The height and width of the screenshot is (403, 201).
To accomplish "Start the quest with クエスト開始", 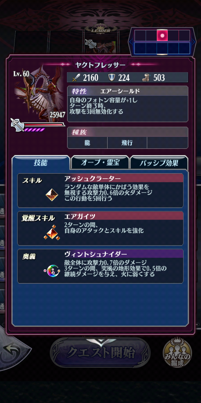I will pyautogui.click(x=100, y=353).
